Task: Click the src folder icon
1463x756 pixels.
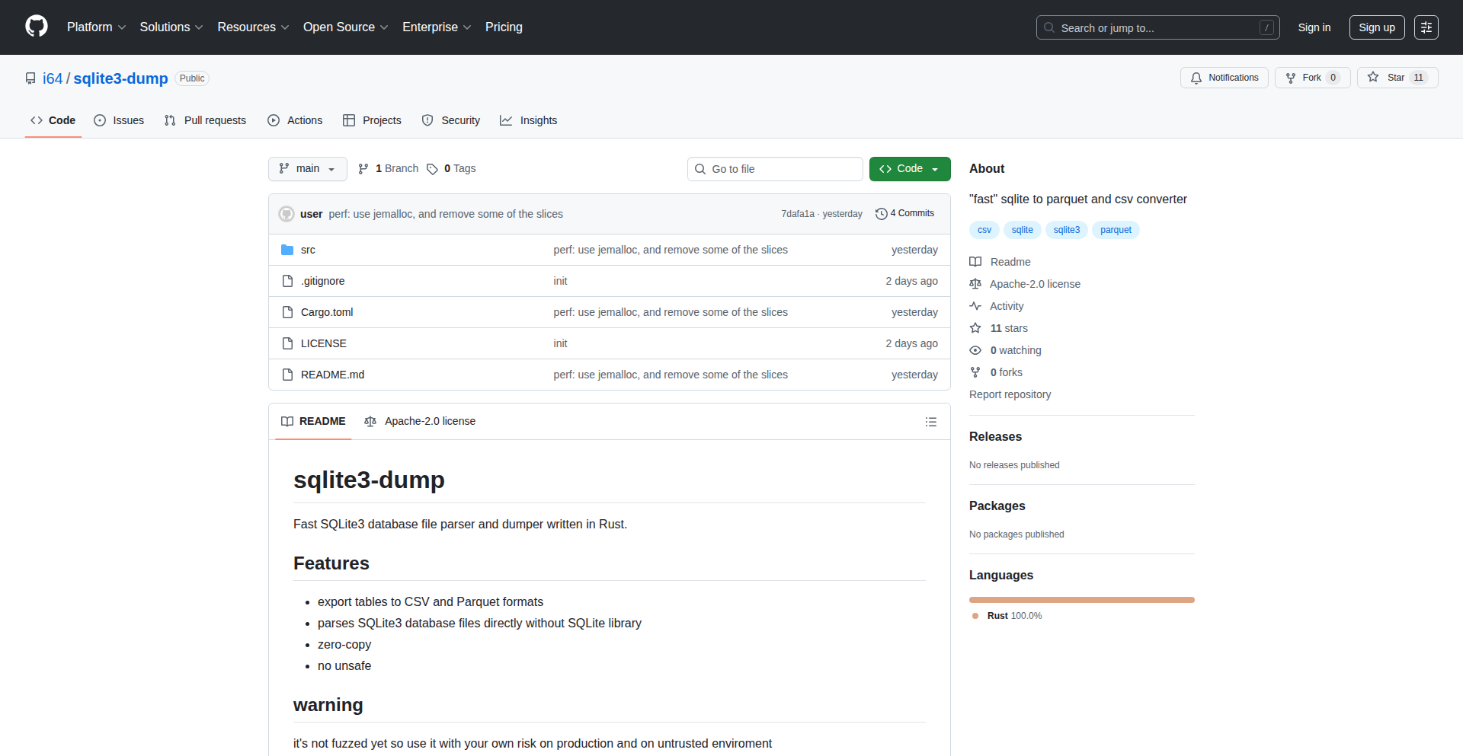Action: [x=287, y=250]
